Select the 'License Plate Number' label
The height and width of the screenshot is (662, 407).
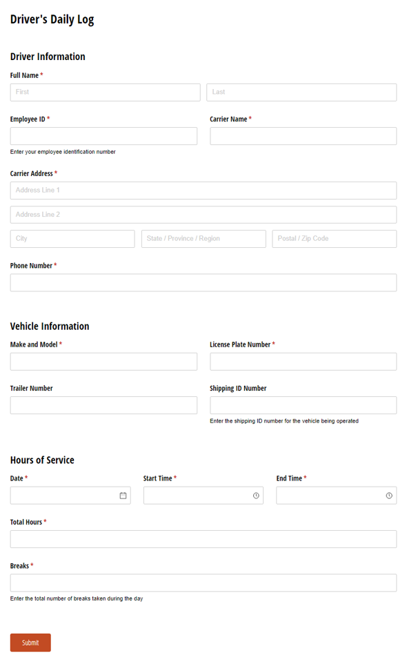pyautogui.click(x=240, y=344)
